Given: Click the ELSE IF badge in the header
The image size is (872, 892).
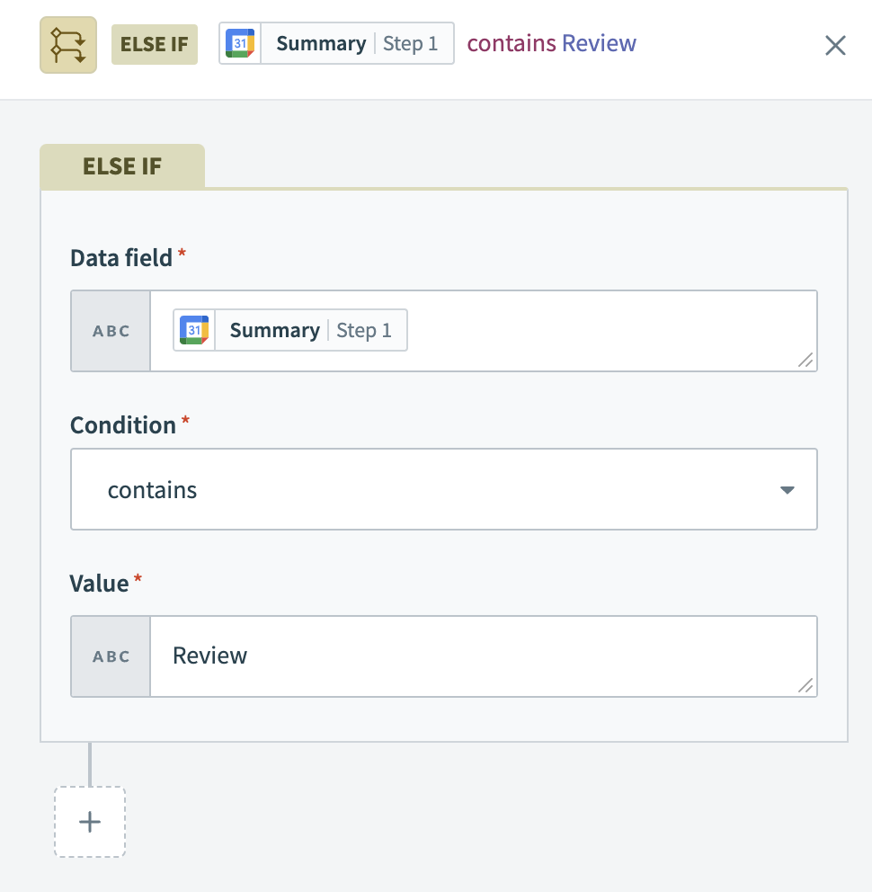Looking at the screenshot, I should [x=154, y=43].
